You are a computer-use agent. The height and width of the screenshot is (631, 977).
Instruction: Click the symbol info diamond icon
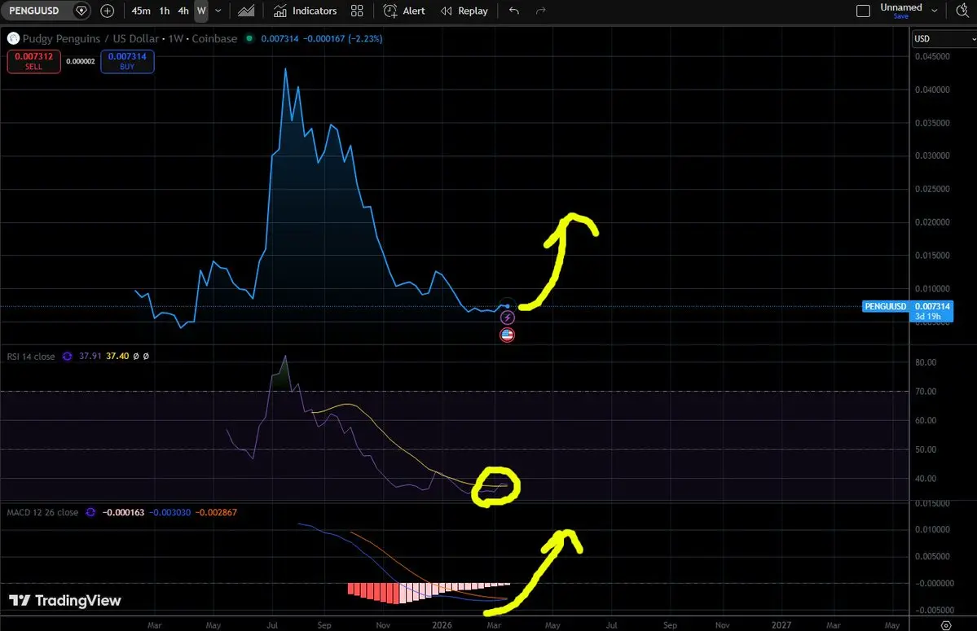pos(81,11)
